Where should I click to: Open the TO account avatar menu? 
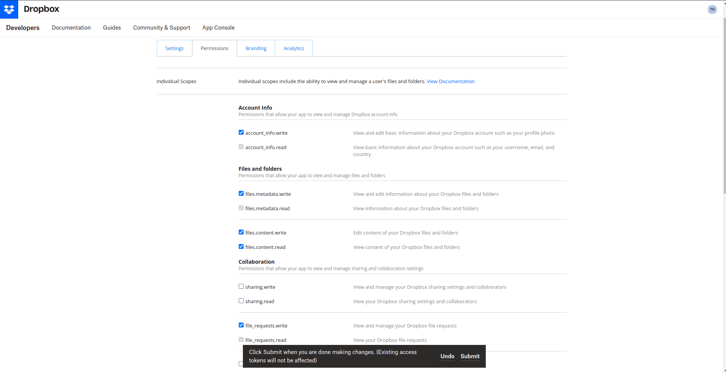coord(712,9)
